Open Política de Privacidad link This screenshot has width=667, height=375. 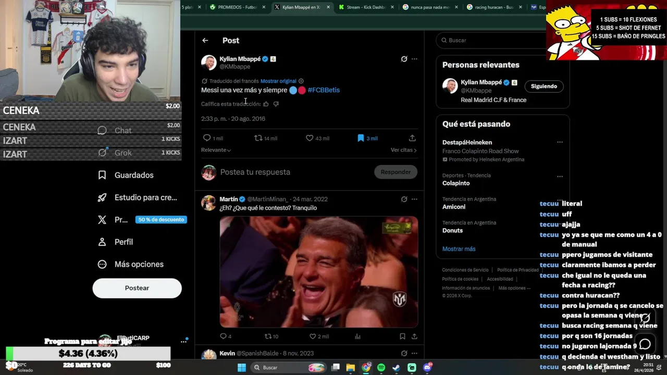click(518, 270)
